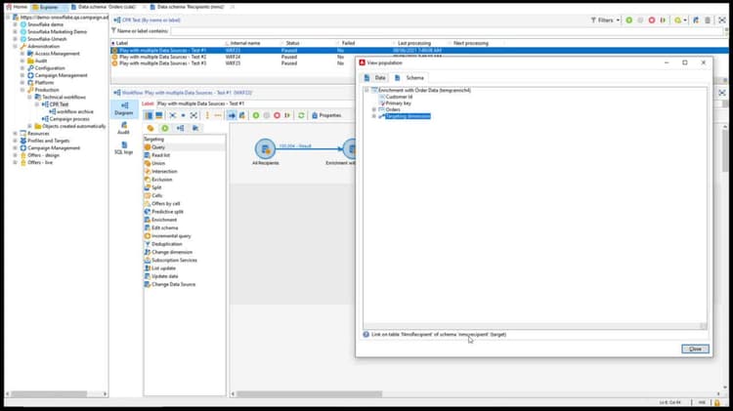733x411 pixels.
Task: Expand the Profiles and Targets node
Action: click(x=15, y=141)
